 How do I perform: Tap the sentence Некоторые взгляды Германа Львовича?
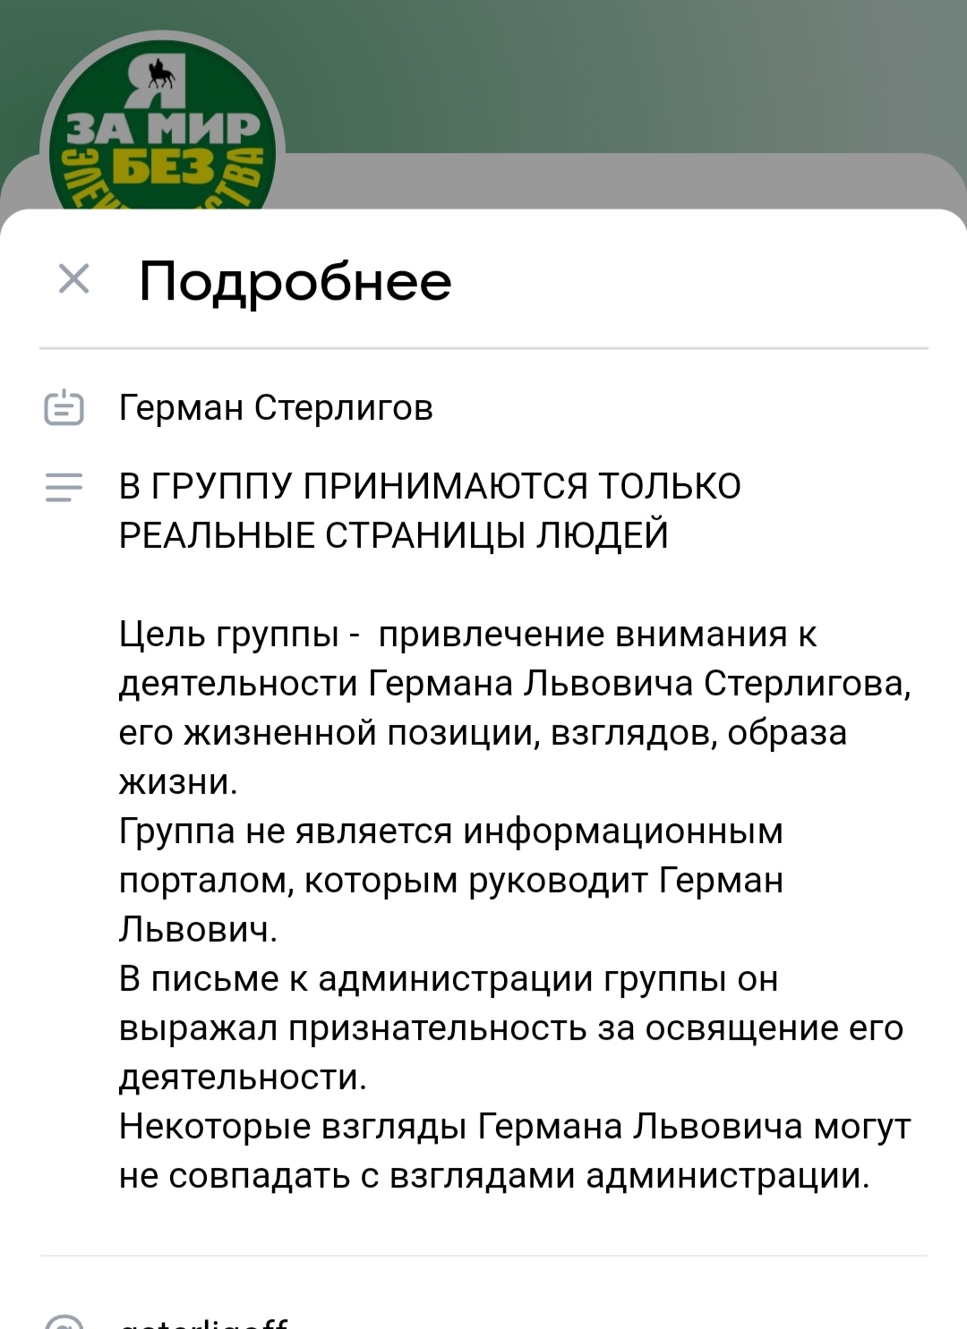(515, 1151)
